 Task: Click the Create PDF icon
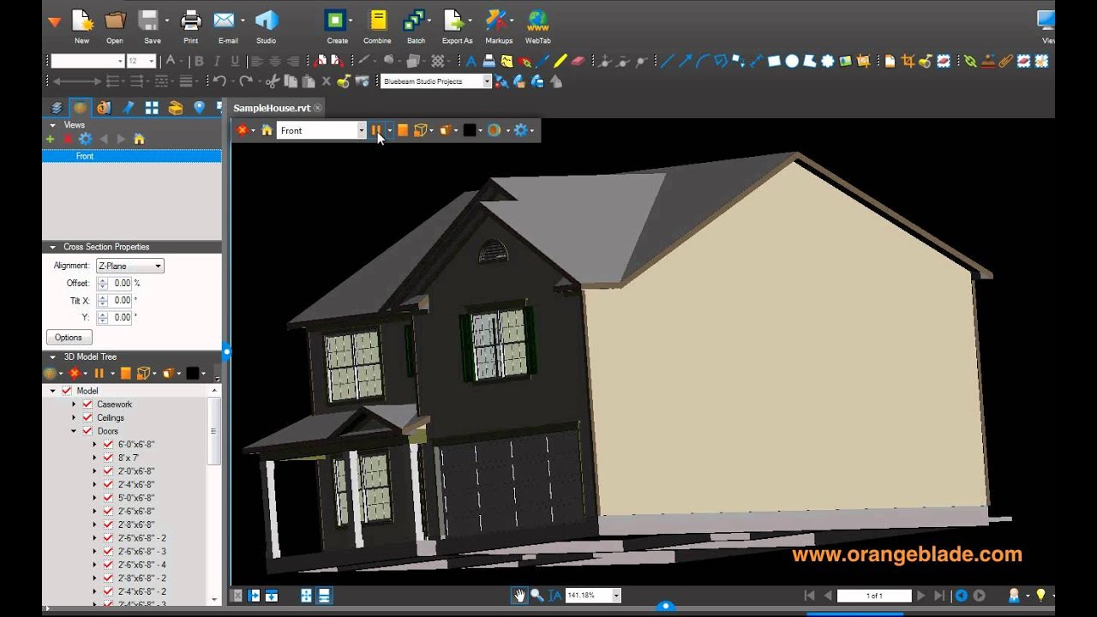336,21
